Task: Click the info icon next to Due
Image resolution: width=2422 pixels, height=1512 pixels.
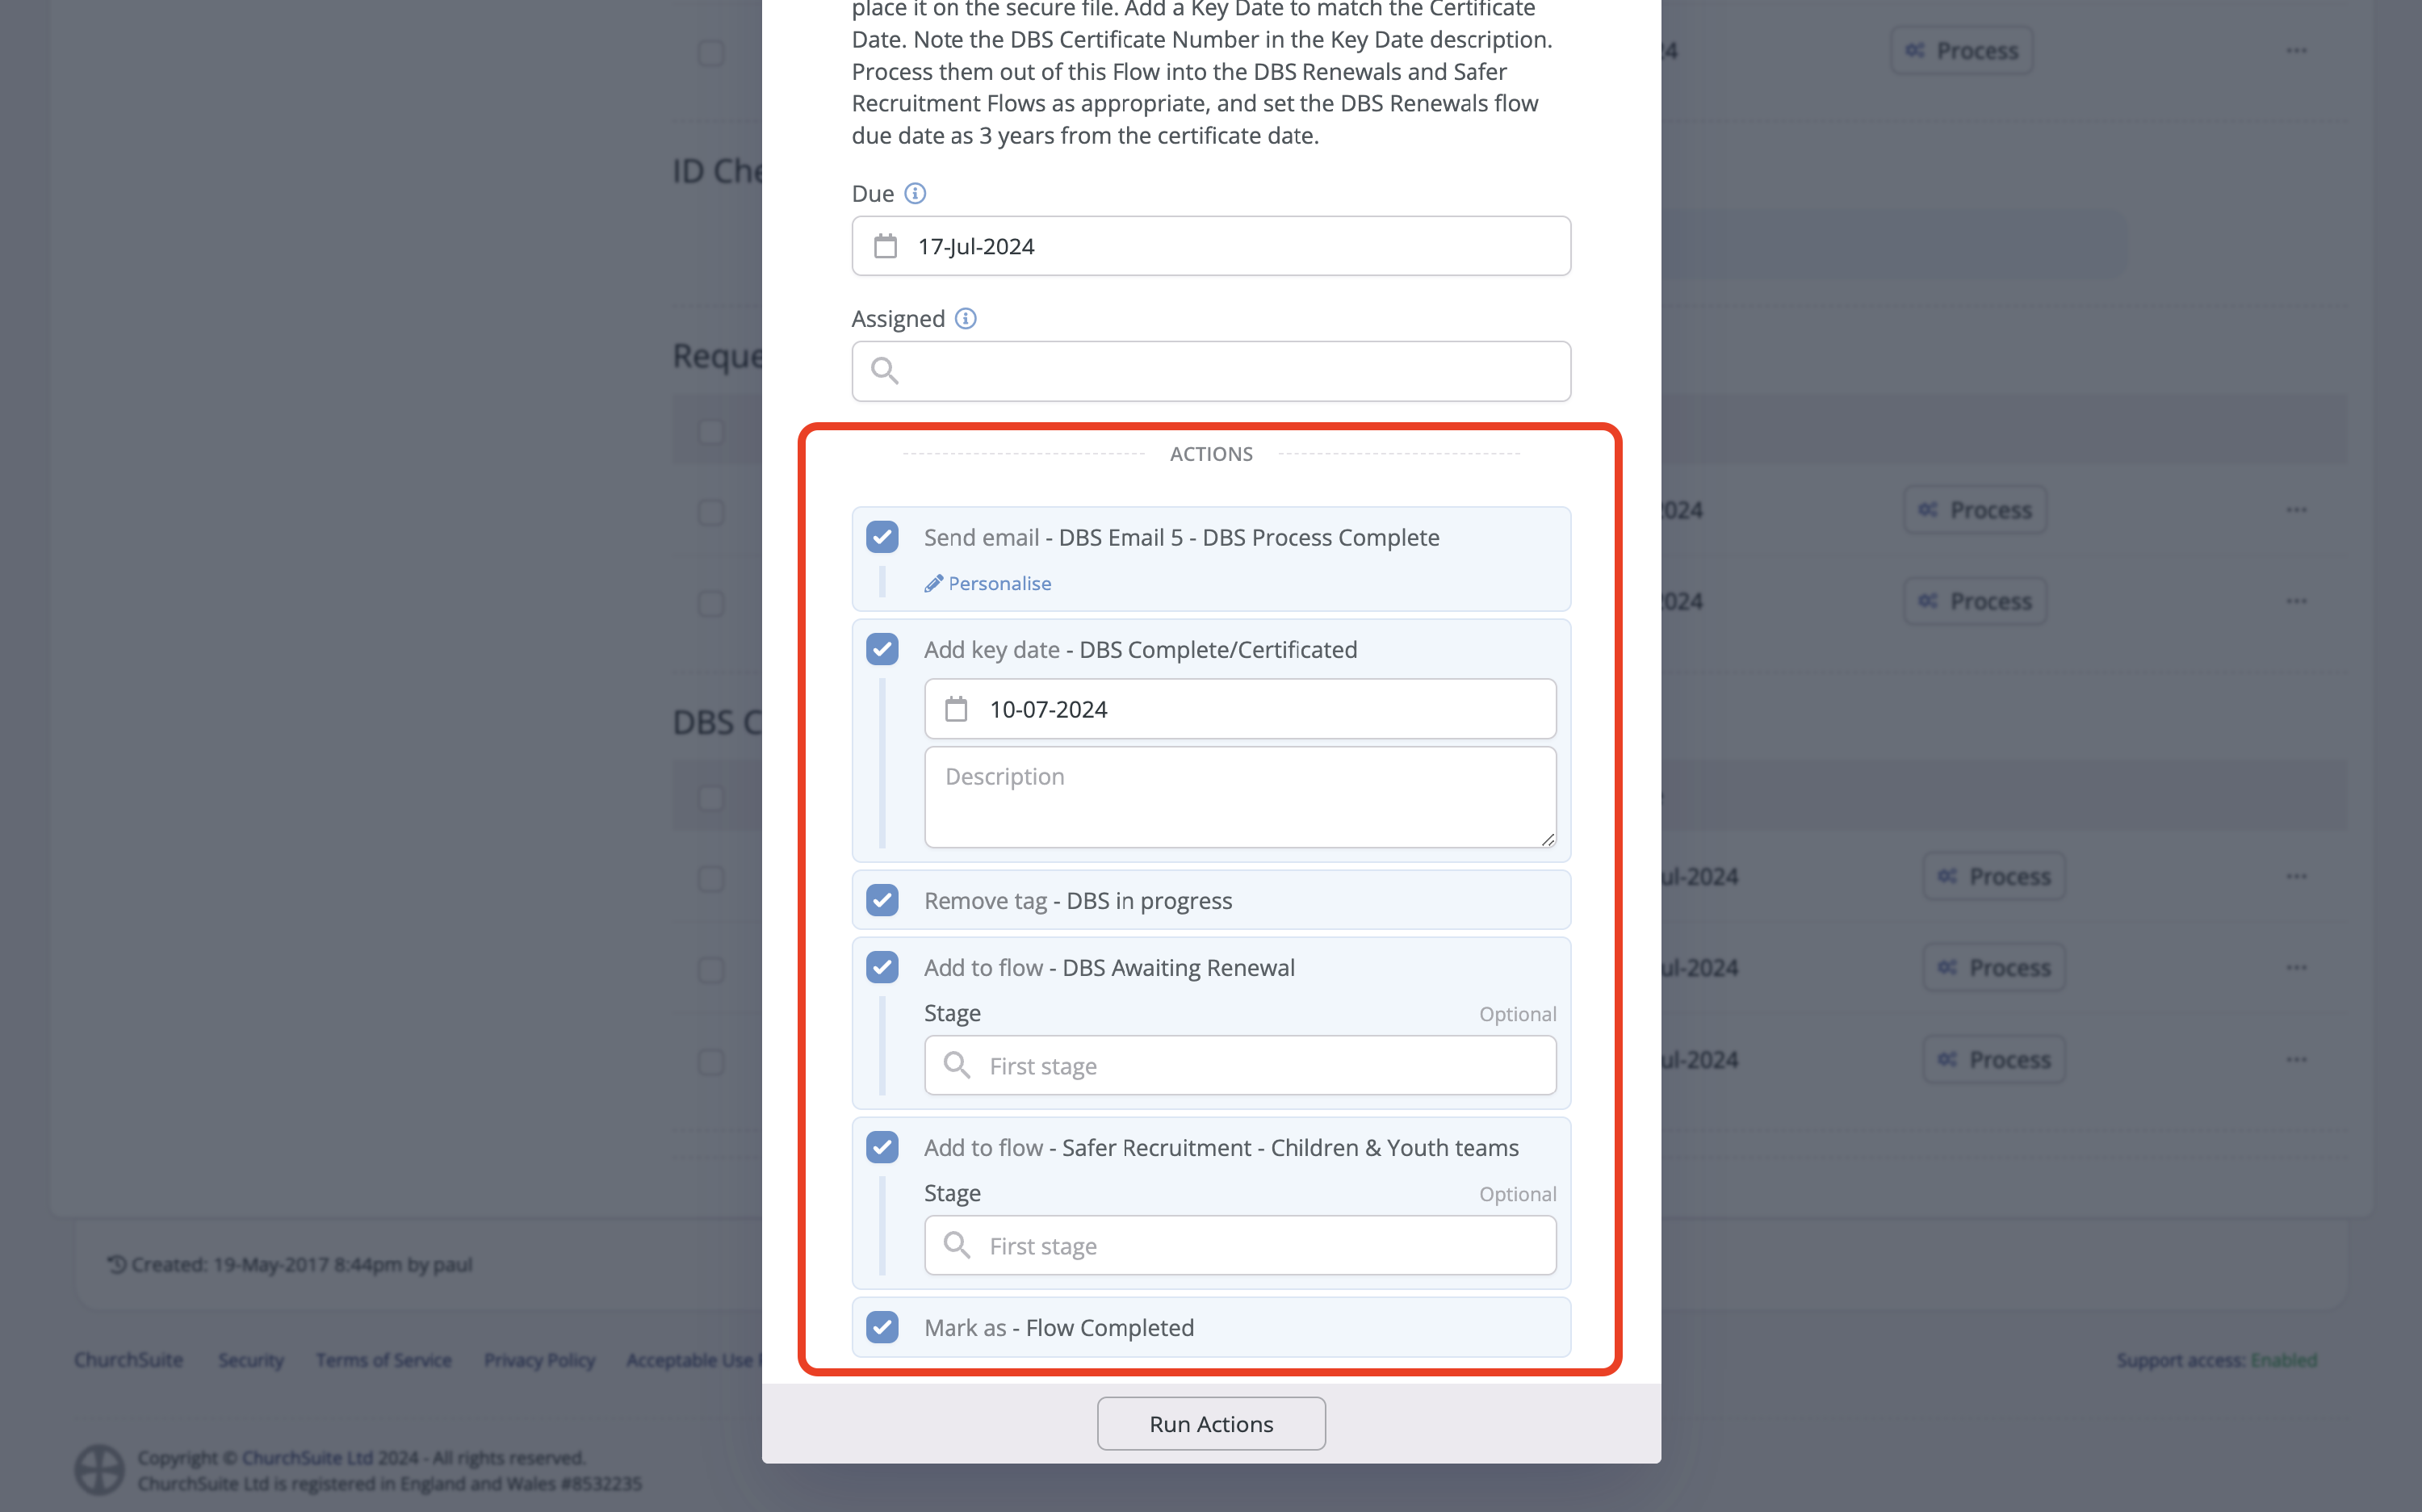Action: point(915,194)
